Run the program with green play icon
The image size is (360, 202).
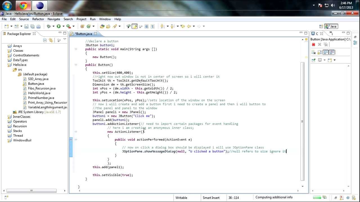(x=58, y=26)
